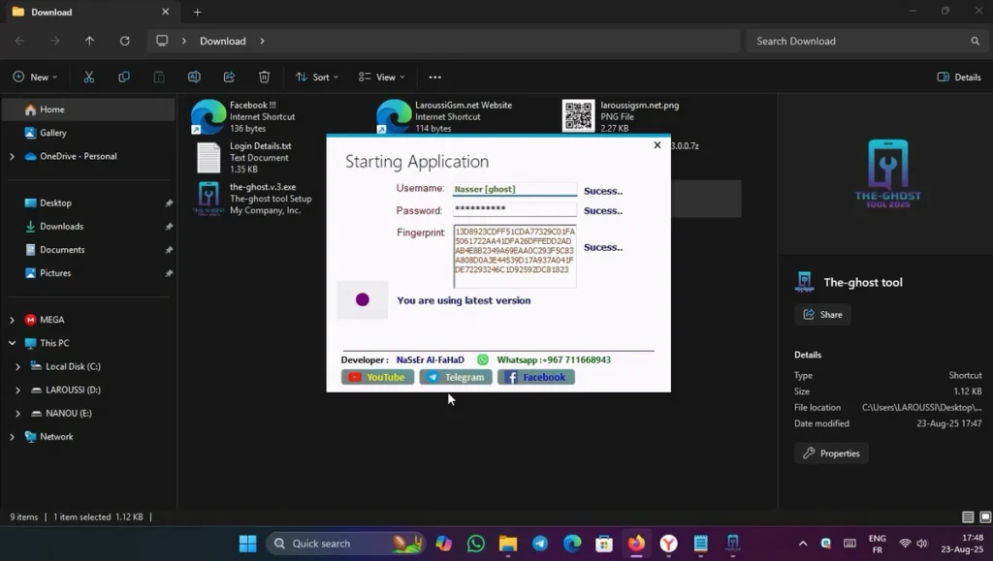
Task: Click the Delete trash icon
Action: tap(264, 77)
